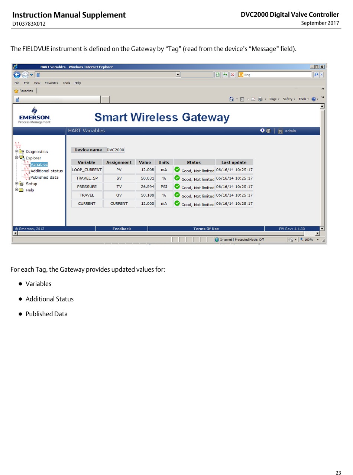The height and width of the screenshot is (475, 353).
Task: Click the admin user icon in header
Action: click(x=280, y=131)
